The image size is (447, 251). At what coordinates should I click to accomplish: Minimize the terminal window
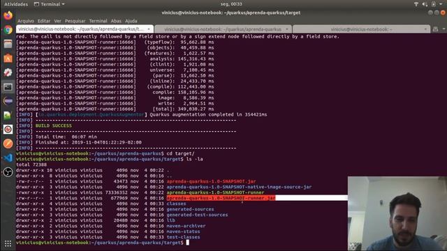click(x=430, y=13)
